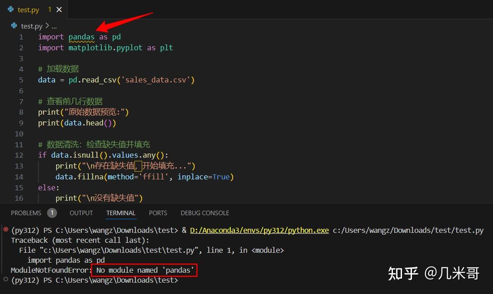Image resolution: width=493 pixels, height=294 pixels.
Task: Open the PROBLEMS panel
Action: point(27,213)
